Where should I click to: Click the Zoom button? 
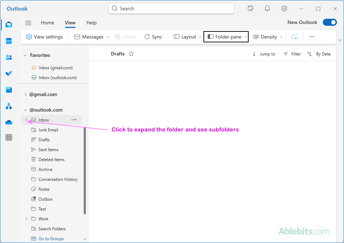125,37
